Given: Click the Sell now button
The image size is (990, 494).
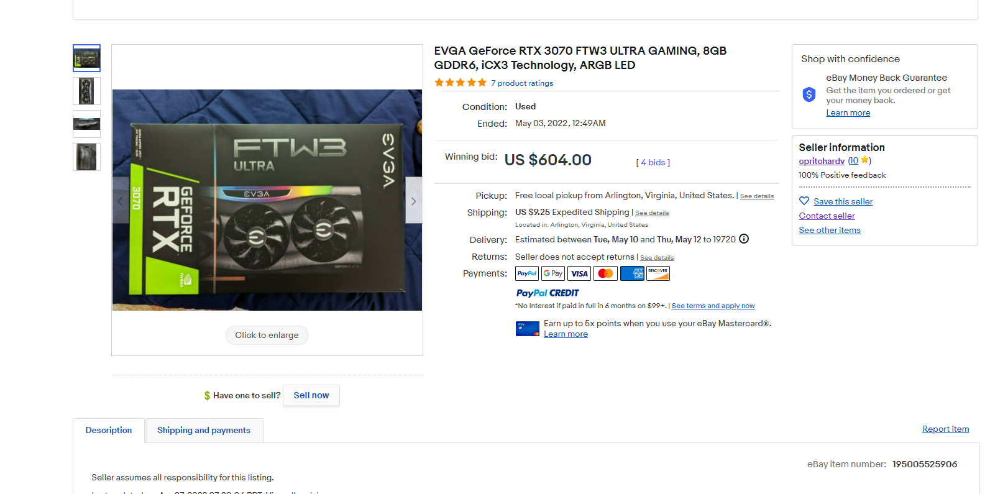Looking at the screenshot, I should tap(311, 395).
